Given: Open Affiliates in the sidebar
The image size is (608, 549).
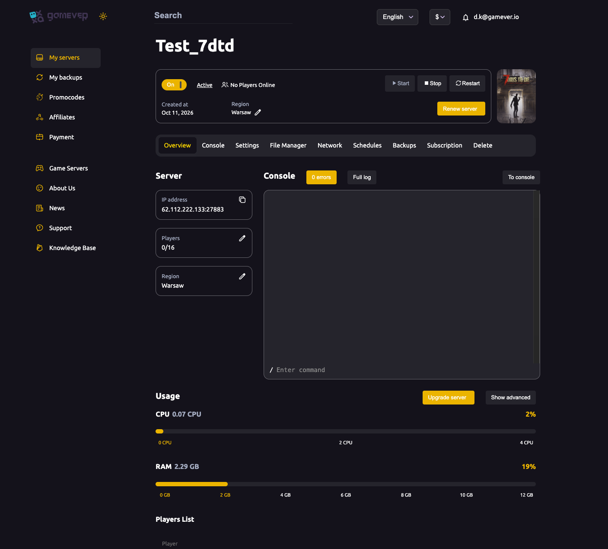Looking at the screenshot, I should [66, 117].
